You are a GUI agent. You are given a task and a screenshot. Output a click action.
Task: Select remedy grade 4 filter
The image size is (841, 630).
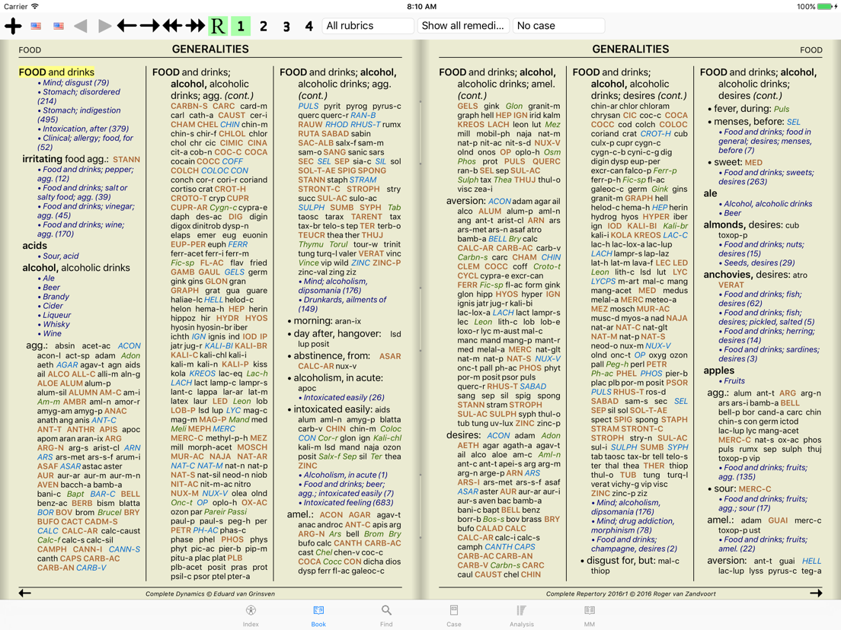[x=309, y=26]
